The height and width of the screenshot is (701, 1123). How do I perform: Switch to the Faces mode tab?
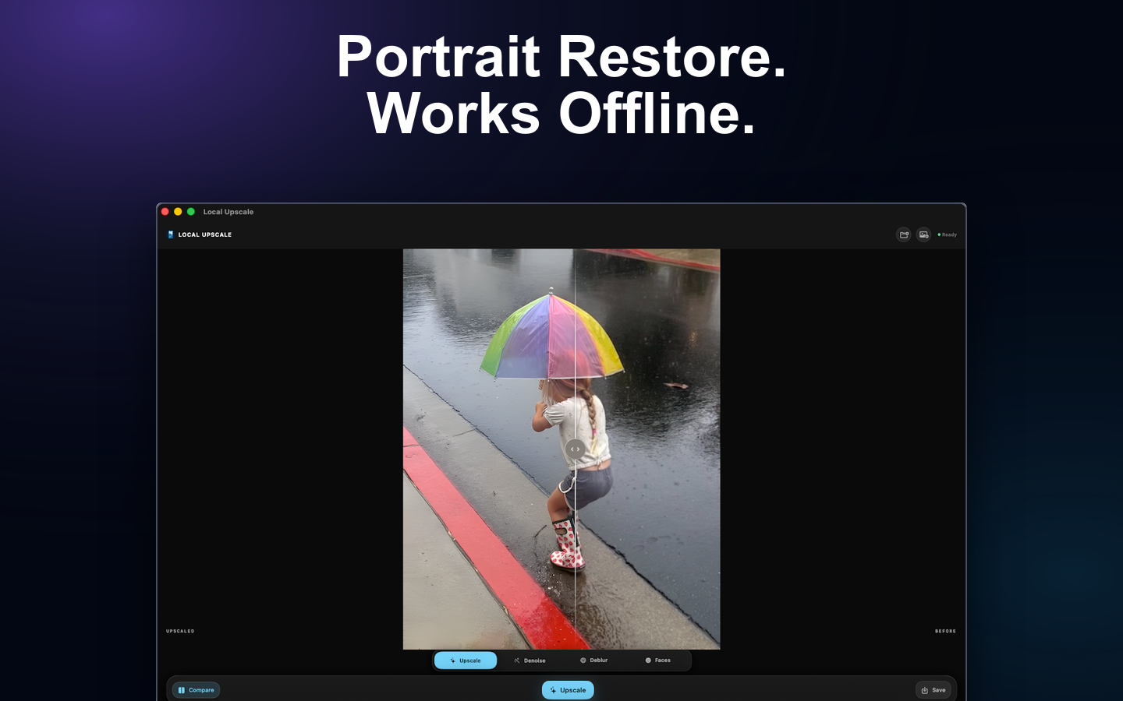[x=657, y=660]
